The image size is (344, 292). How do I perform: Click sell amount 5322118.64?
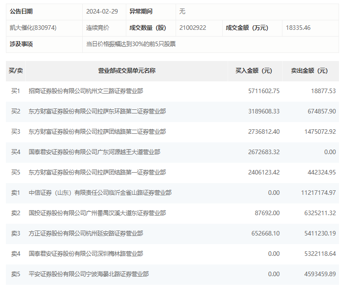point(320,254)
